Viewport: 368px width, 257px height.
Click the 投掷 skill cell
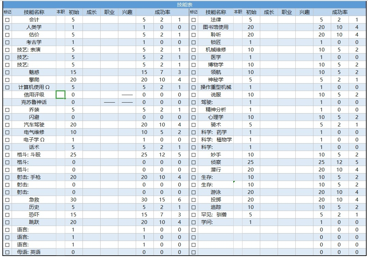[216, 200]
